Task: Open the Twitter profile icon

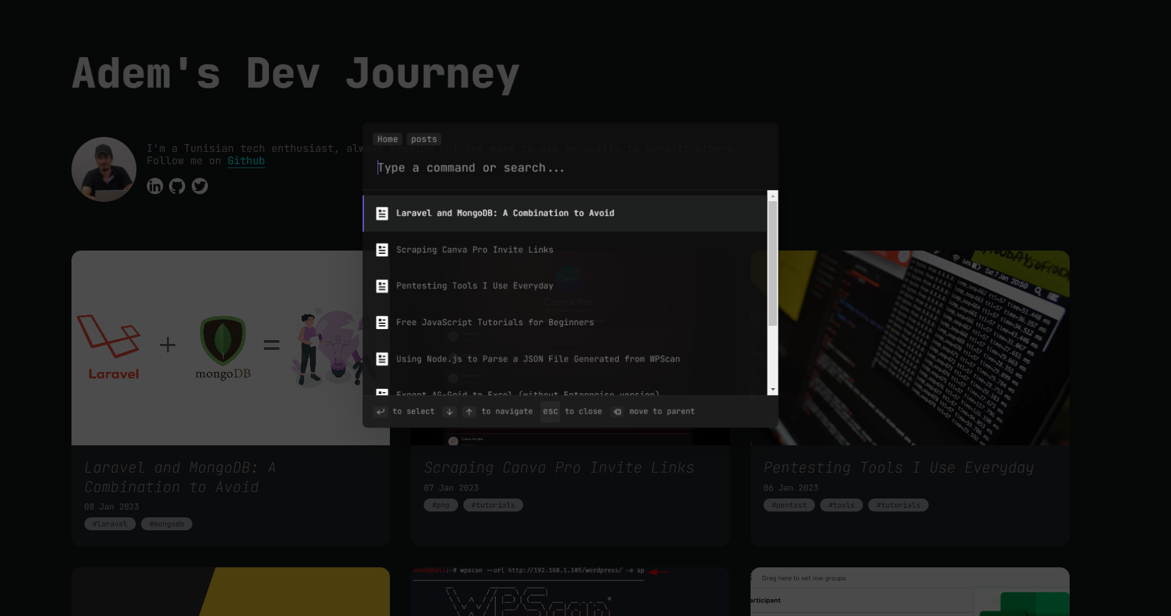Action: tap(200, 186)
